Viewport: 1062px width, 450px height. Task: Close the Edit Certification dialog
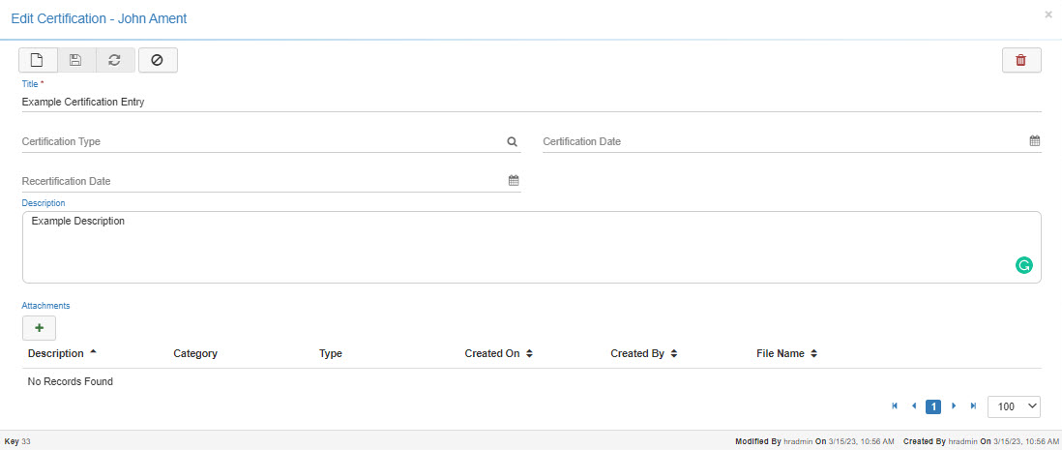pos(1048,15)
